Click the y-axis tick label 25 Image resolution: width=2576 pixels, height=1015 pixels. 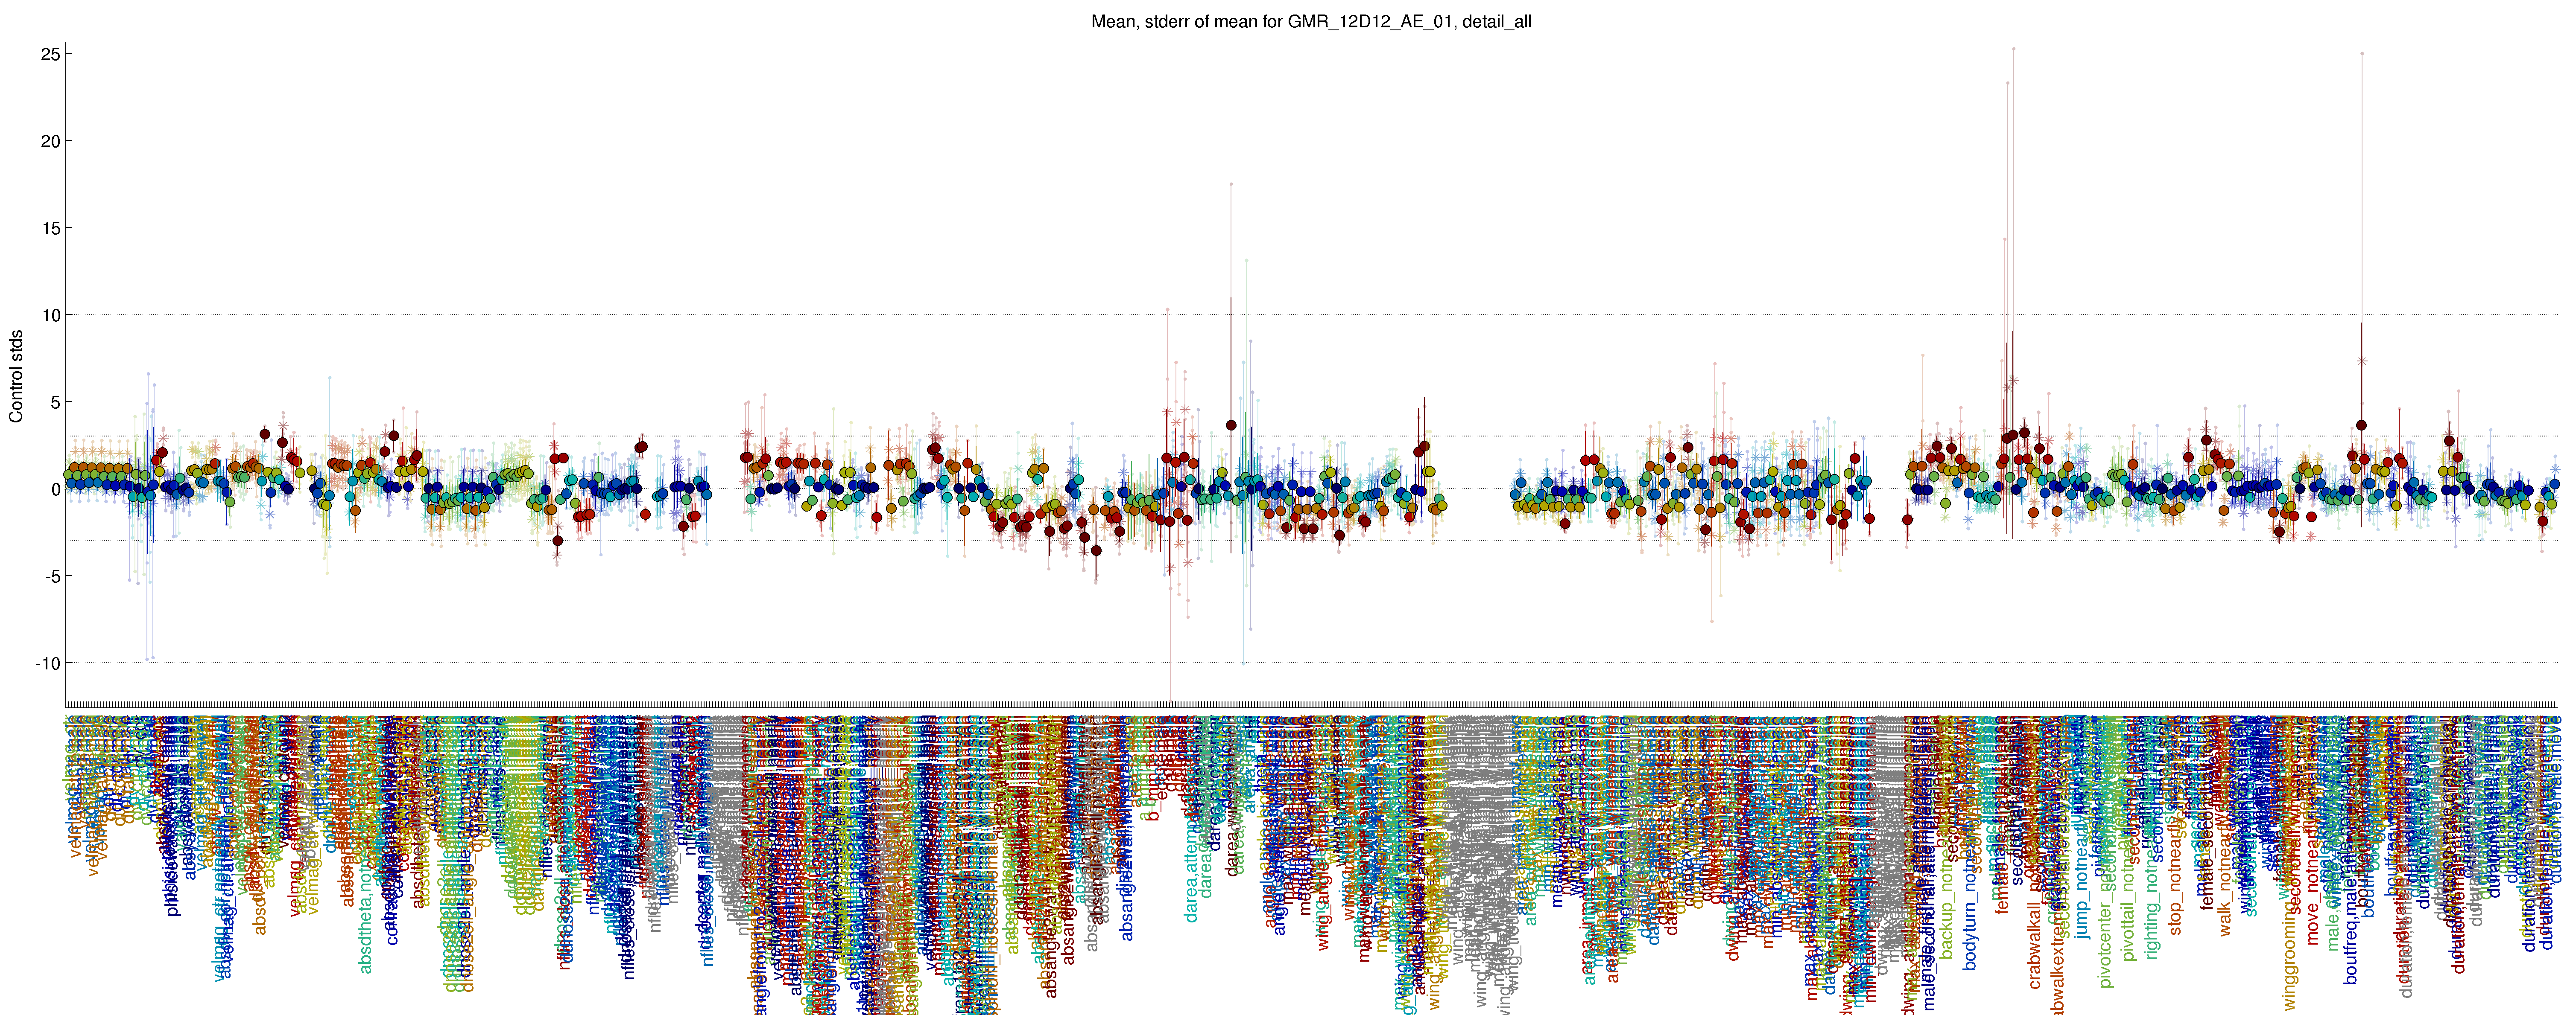tap(50, 54)
